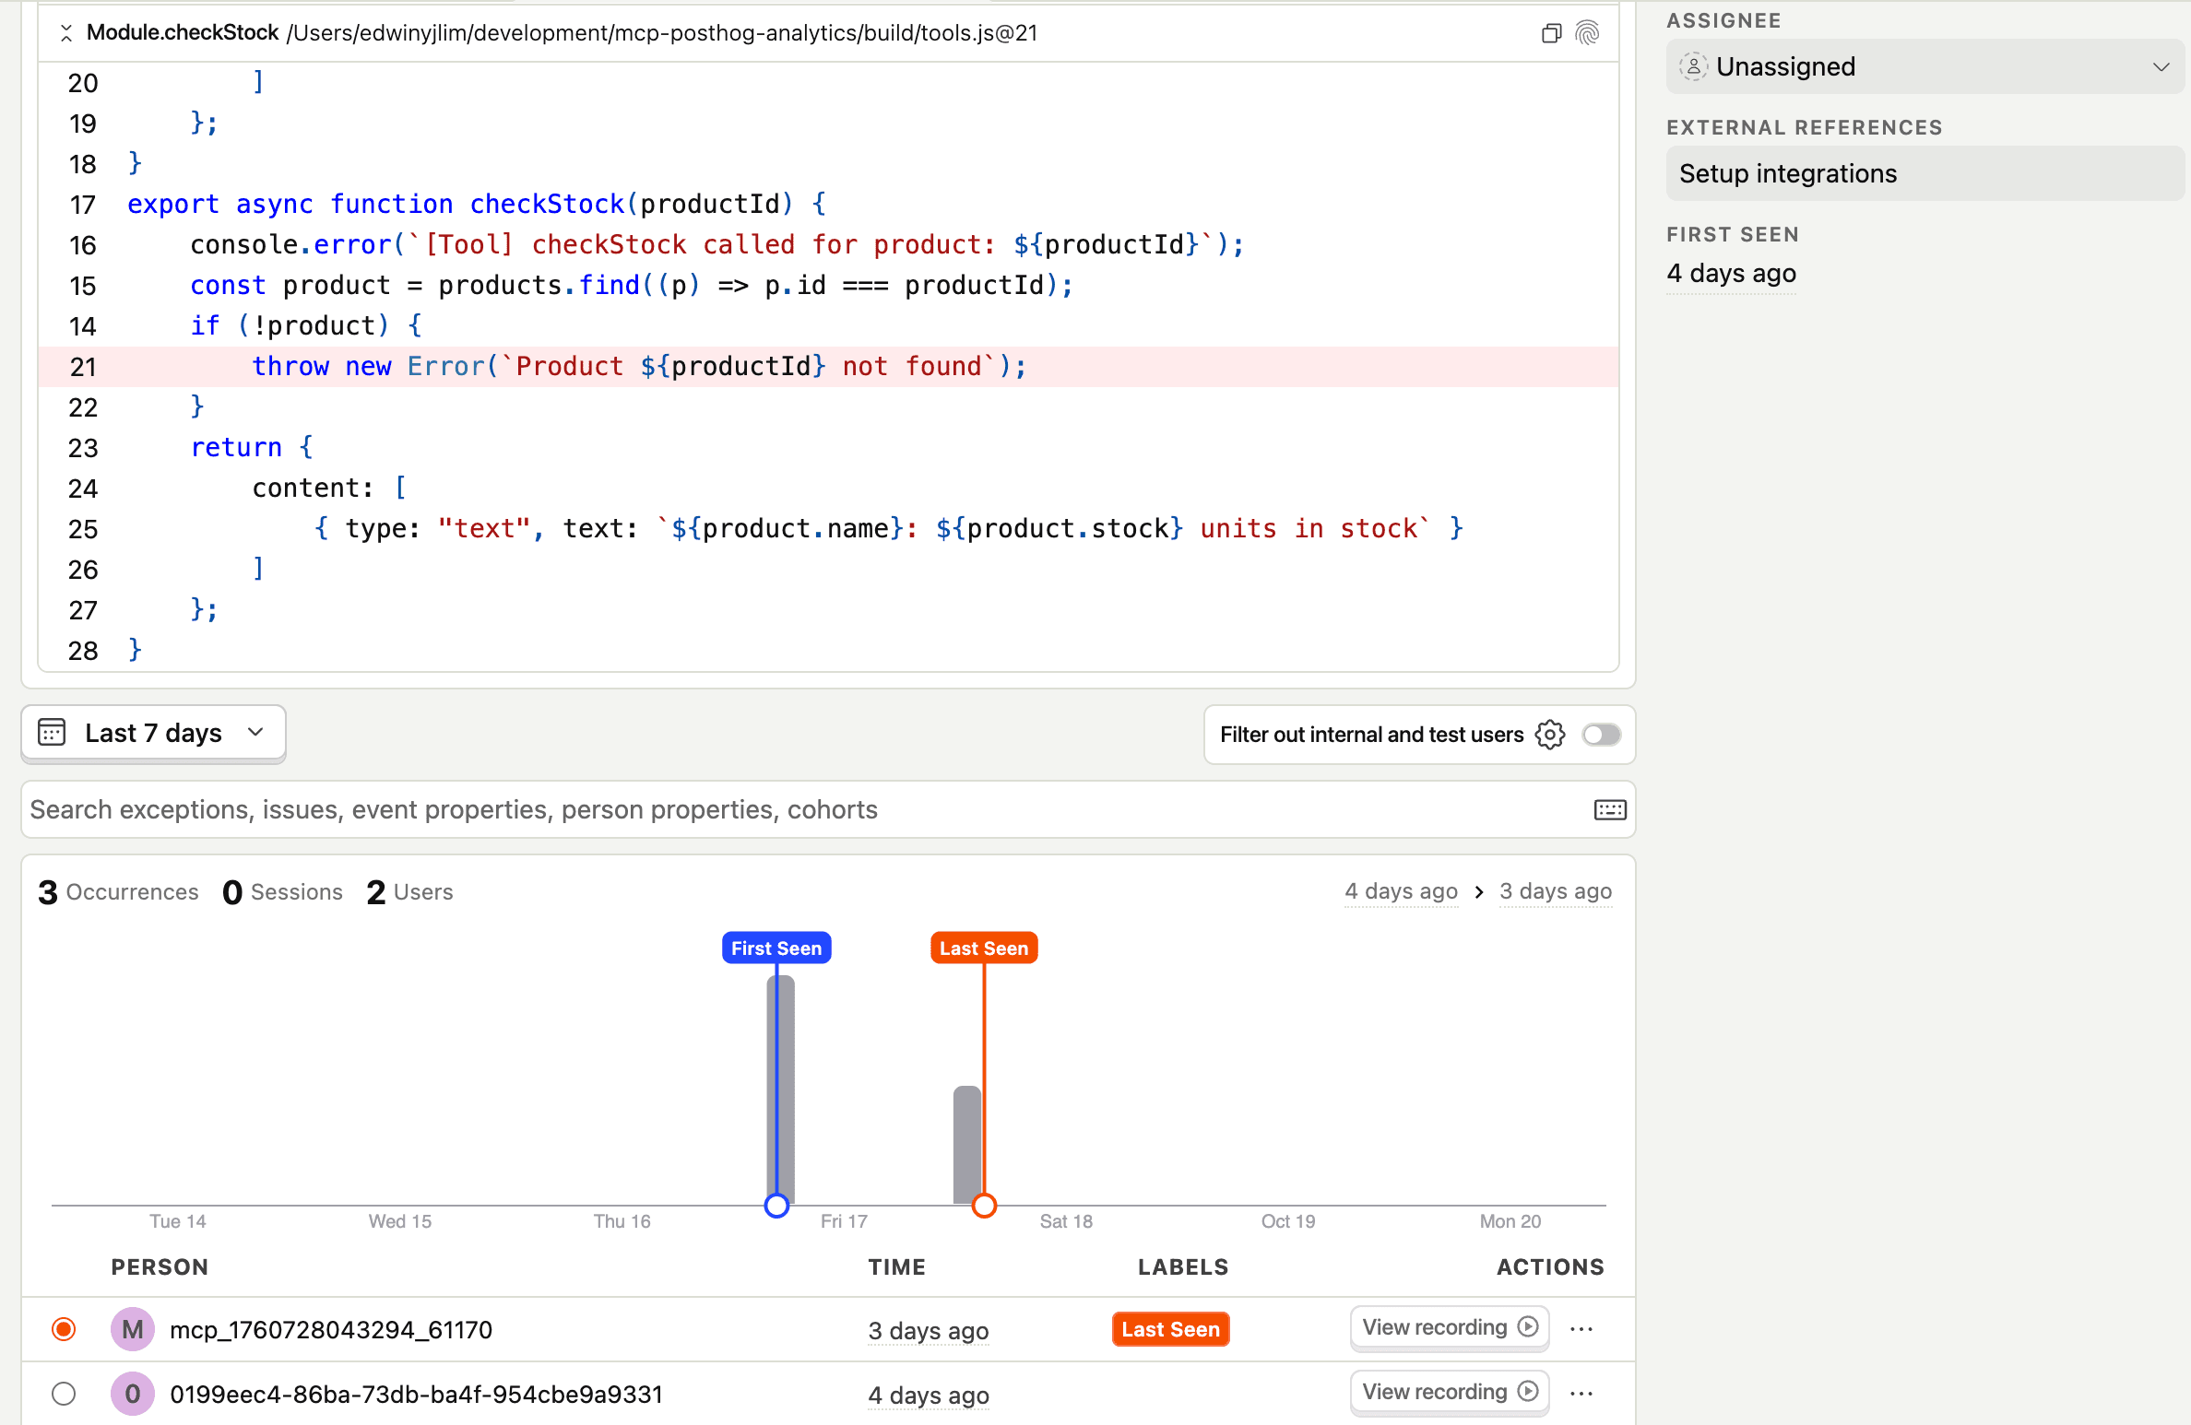Open more actions for 0199eec4 row
This screenshot has height=1425, width=2191.
point(1581,1393)
